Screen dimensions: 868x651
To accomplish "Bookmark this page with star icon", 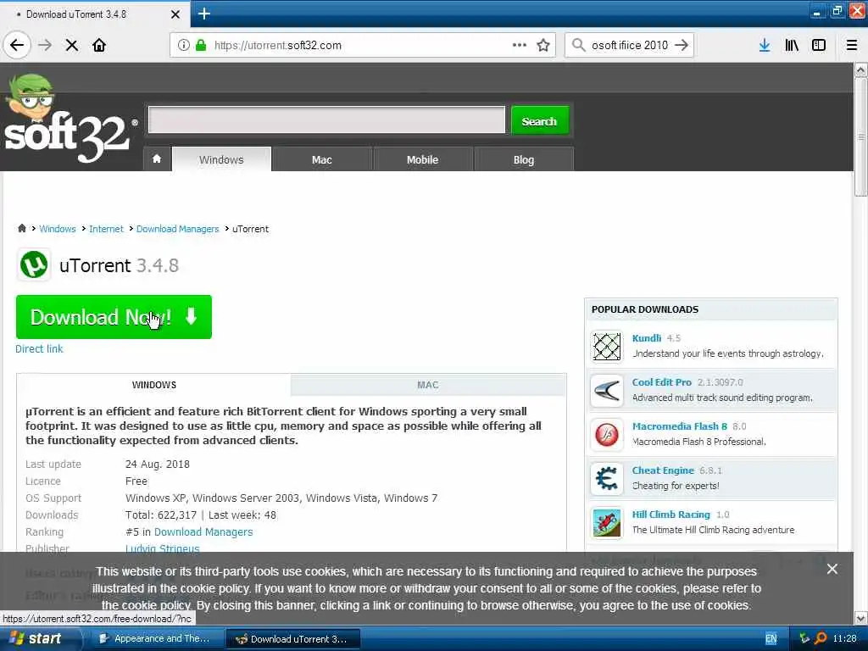I will (543, 46).
